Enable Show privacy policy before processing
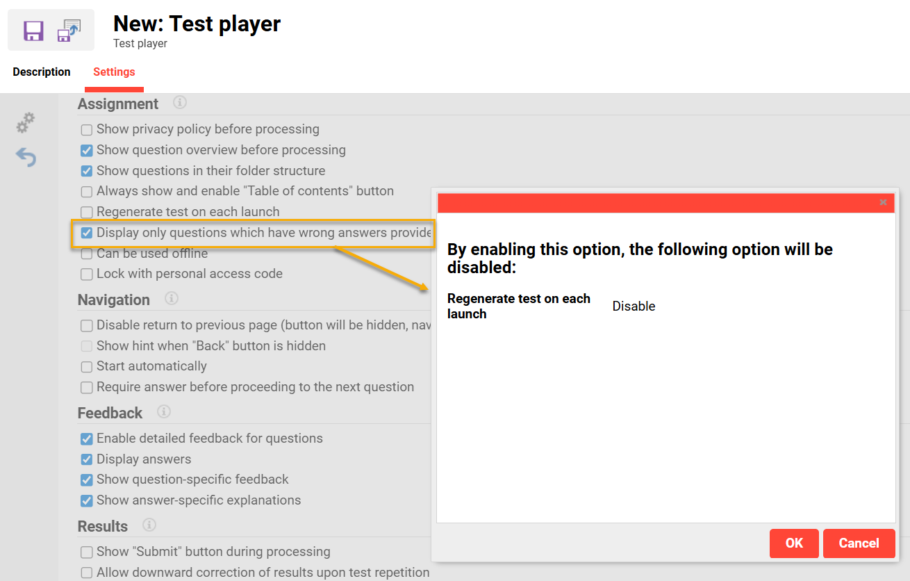 [86, 129]
